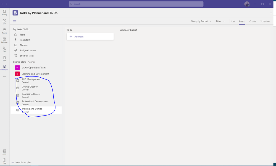Open the Filter dropdown
Screen dimensions: 276x166
coord(220,21)
